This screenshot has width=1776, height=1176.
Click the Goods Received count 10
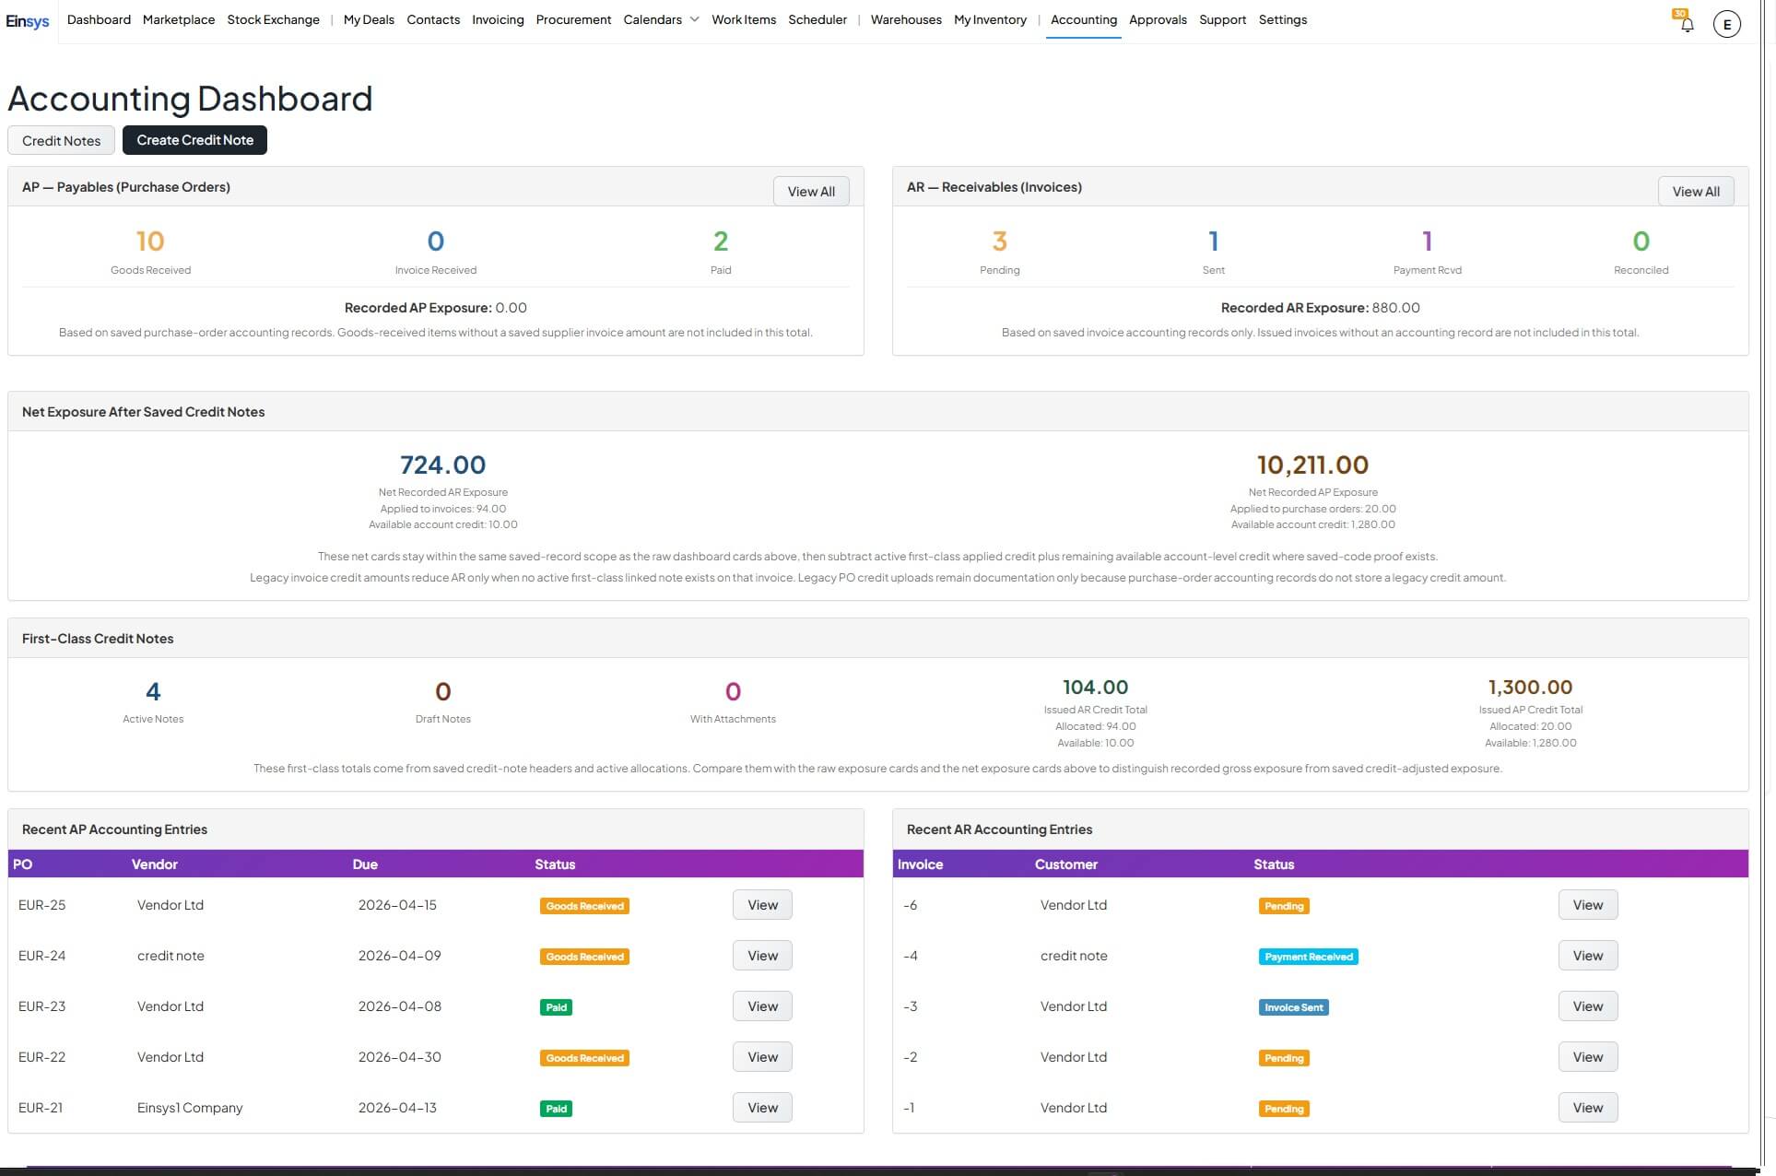click(x=150, y=241)
